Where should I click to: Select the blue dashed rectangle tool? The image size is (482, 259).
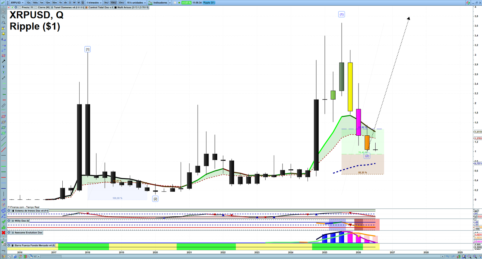tap(3, 50)
